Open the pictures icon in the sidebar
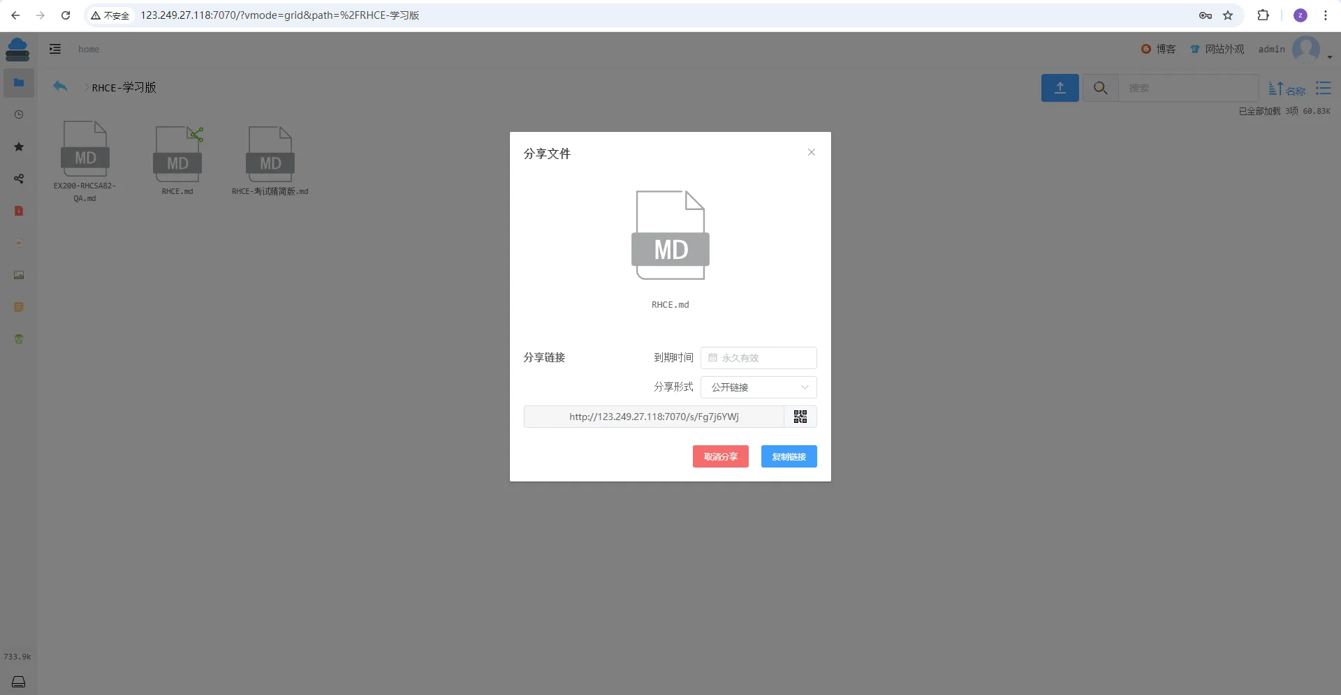This screenshot has width=1341, height=695. click(x=19, y=275)
